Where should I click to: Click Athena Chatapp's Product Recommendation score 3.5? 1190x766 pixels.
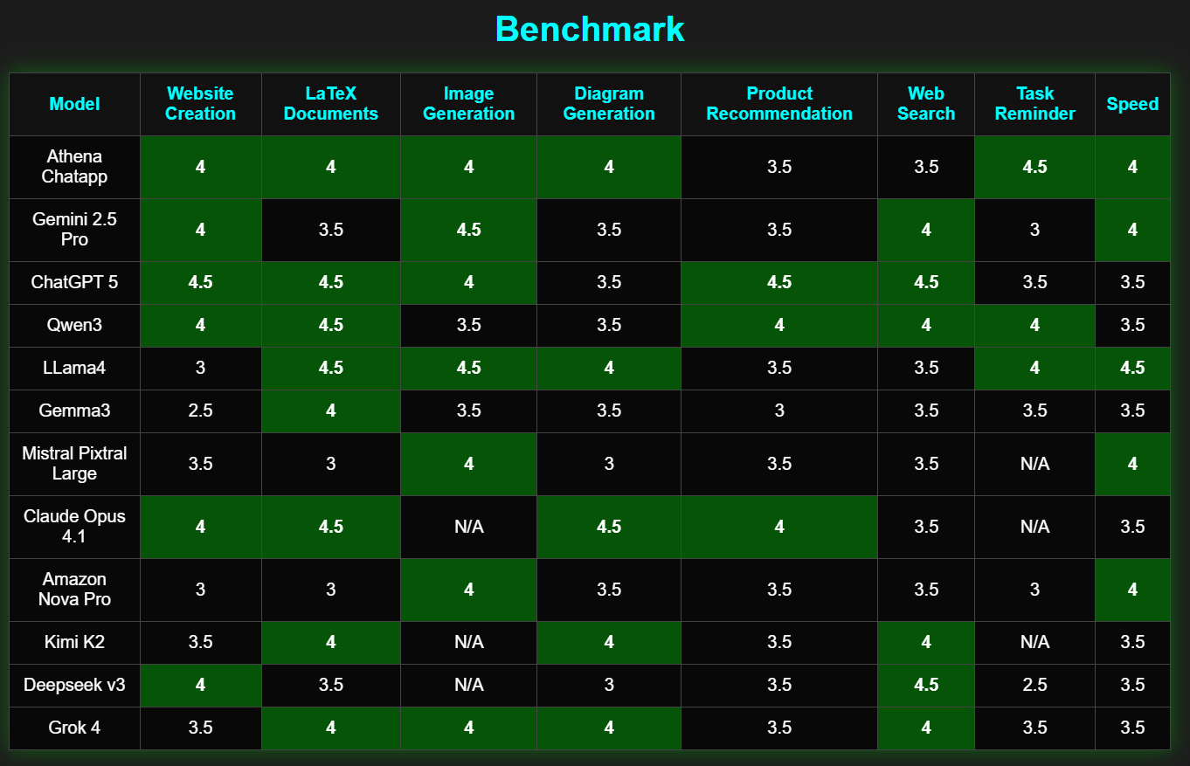(779, 167)
